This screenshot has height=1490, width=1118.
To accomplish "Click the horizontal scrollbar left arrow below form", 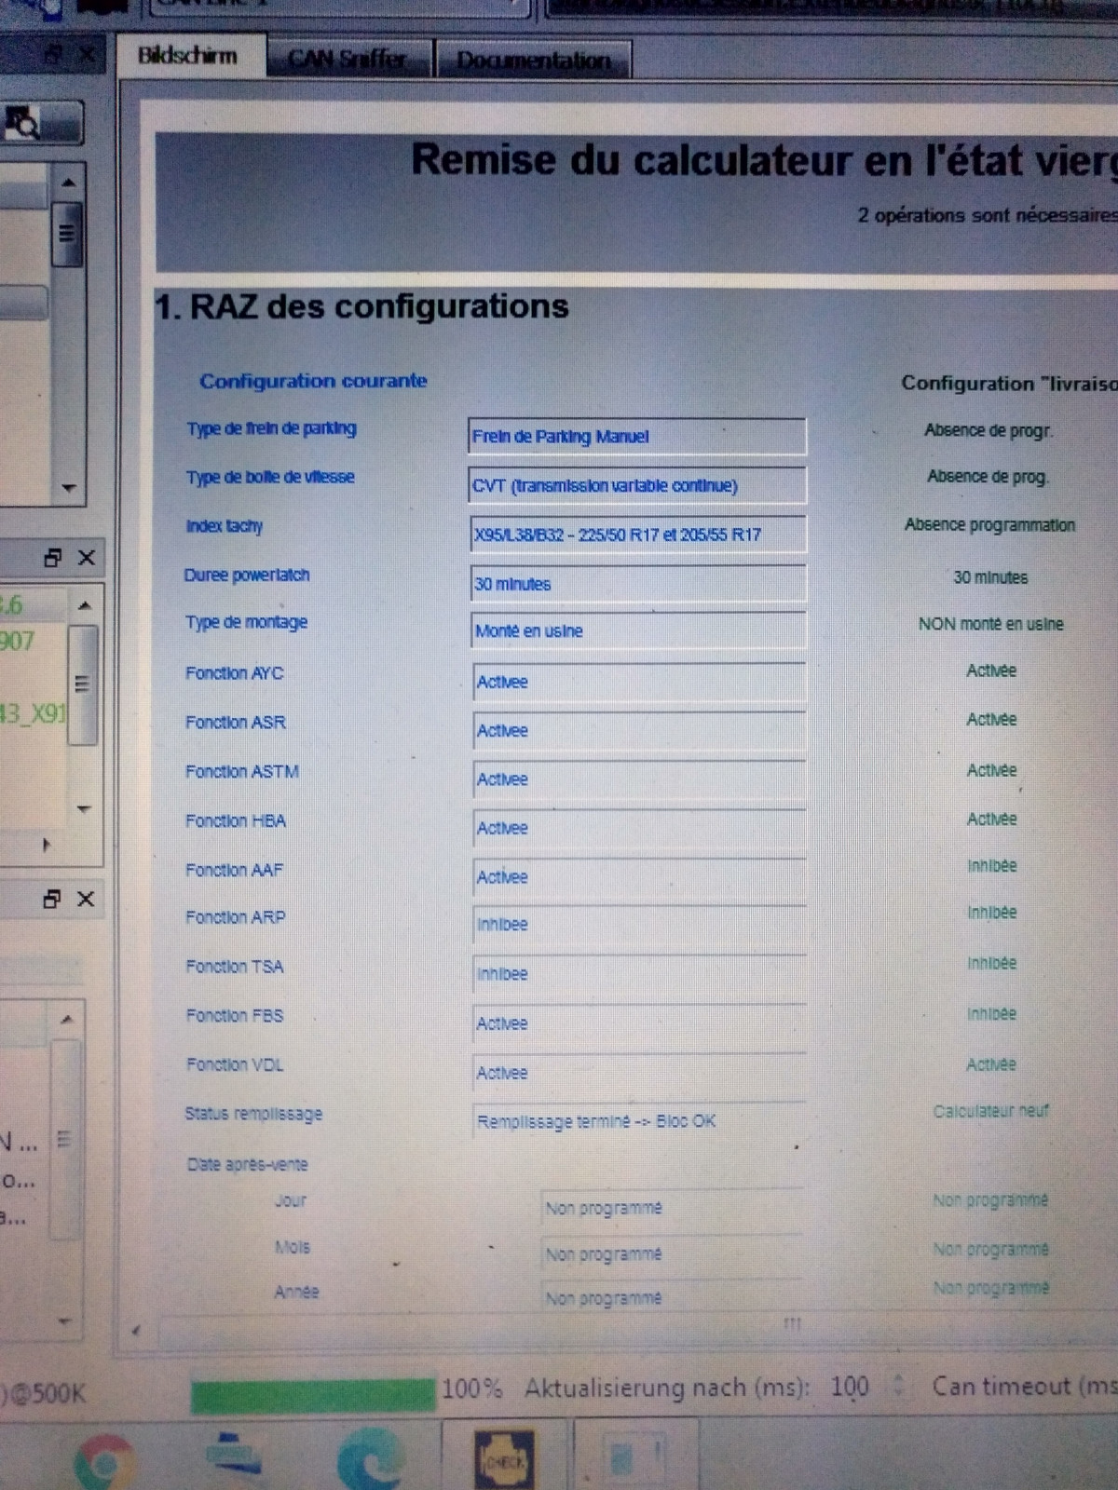I will point(136,1332).
